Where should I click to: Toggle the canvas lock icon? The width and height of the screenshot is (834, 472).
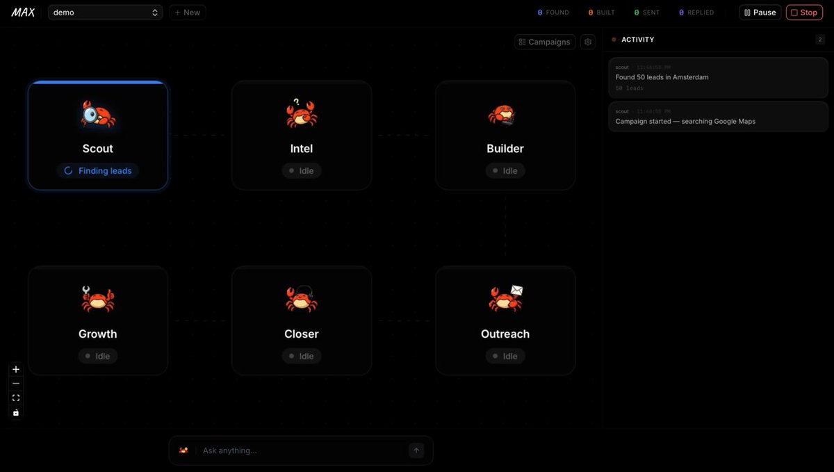(16, 412)
